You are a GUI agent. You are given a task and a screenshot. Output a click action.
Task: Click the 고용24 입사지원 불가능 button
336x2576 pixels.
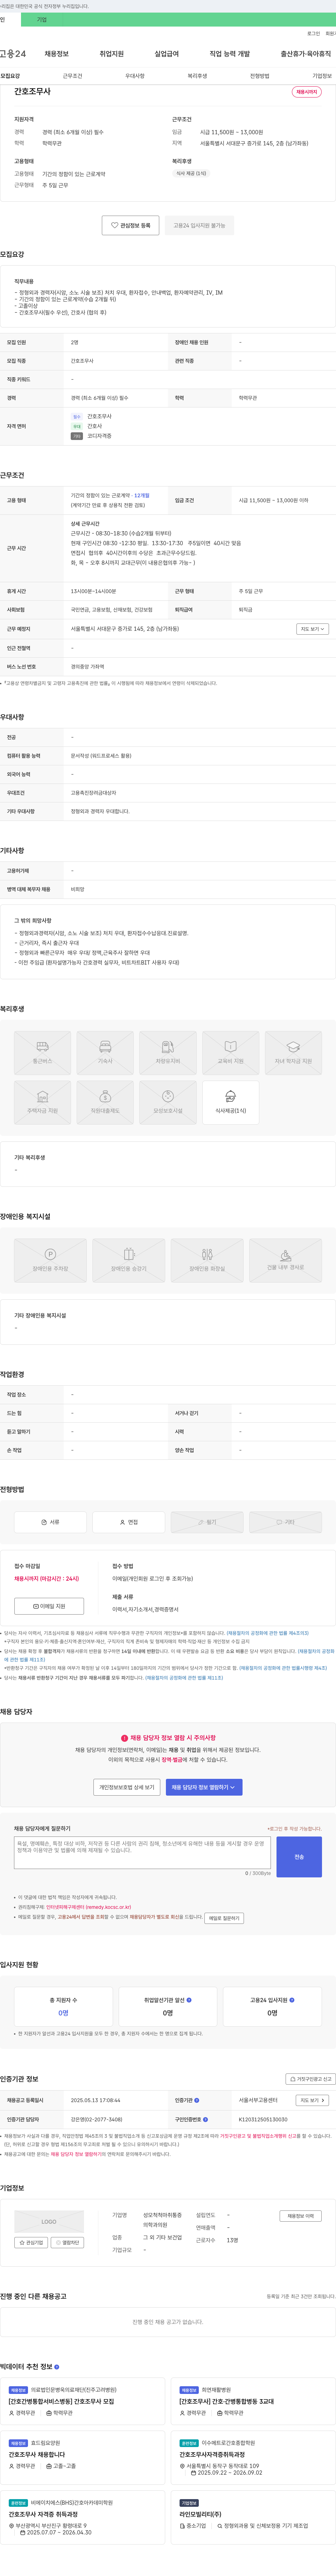click(199, 225)
